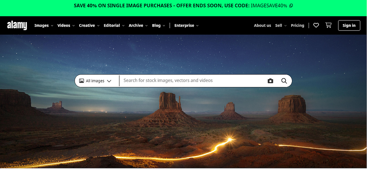Image resolution: width=367 pixels, height=169 pixels.
Task: Click the chevron next to Blog
Action: tap(164, 26)
